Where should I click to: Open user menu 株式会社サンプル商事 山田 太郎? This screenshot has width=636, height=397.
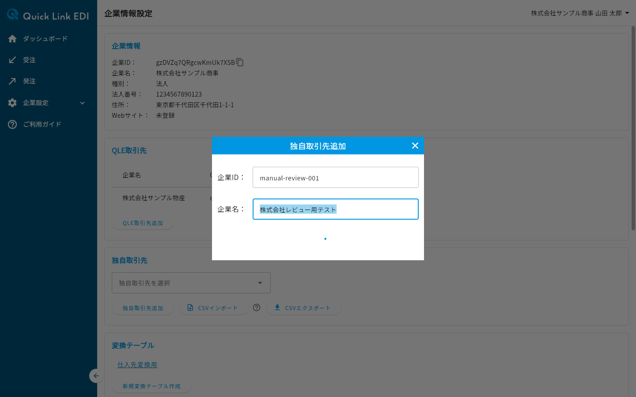coord(580,13)
